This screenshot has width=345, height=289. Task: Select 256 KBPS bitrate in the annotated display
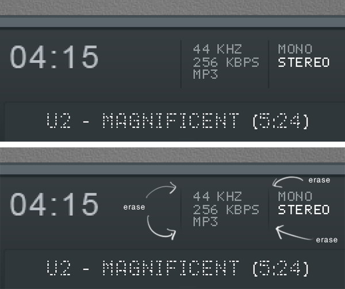[226, 210]
